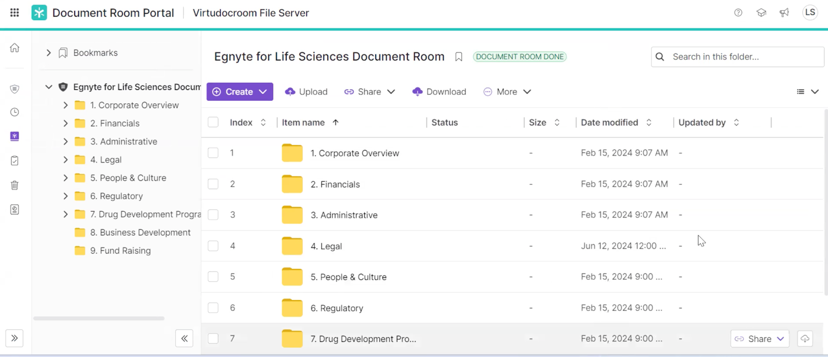Click the recent clock icon in sidebar
Screen dimensions: 828x357
point(14,112)
